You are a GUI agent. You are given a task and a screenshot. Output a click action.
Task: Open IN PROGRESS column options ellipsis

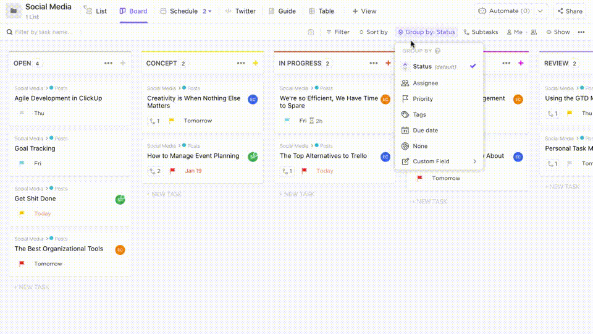tap(373, 63)
